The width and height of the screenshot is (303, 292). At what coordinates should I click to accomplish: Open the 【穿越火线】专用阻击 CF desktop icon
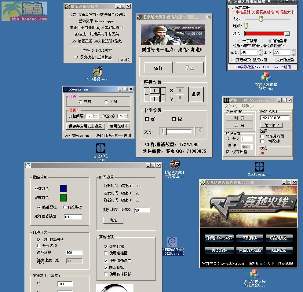point(175,164)
